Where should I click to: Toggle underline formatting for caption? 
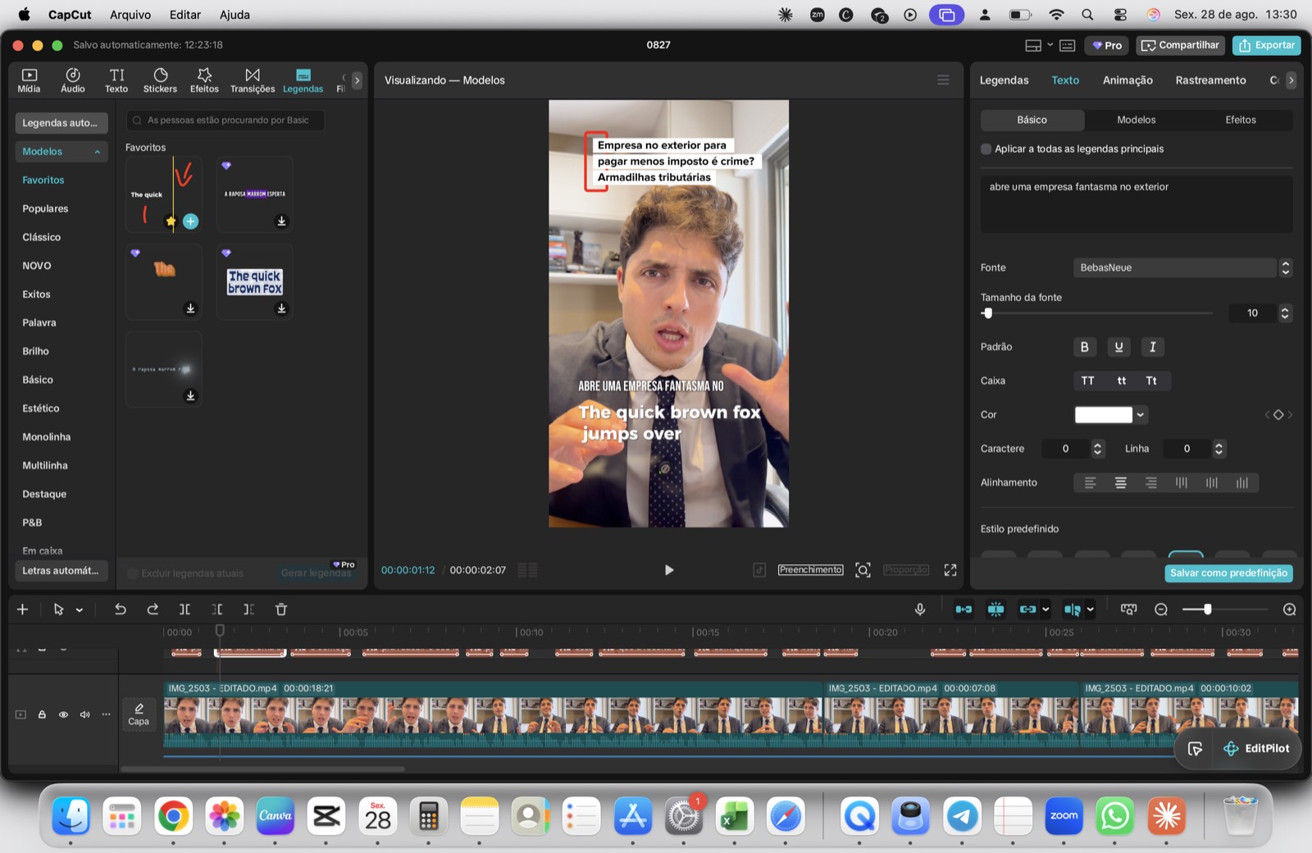tap(1118, 347)
